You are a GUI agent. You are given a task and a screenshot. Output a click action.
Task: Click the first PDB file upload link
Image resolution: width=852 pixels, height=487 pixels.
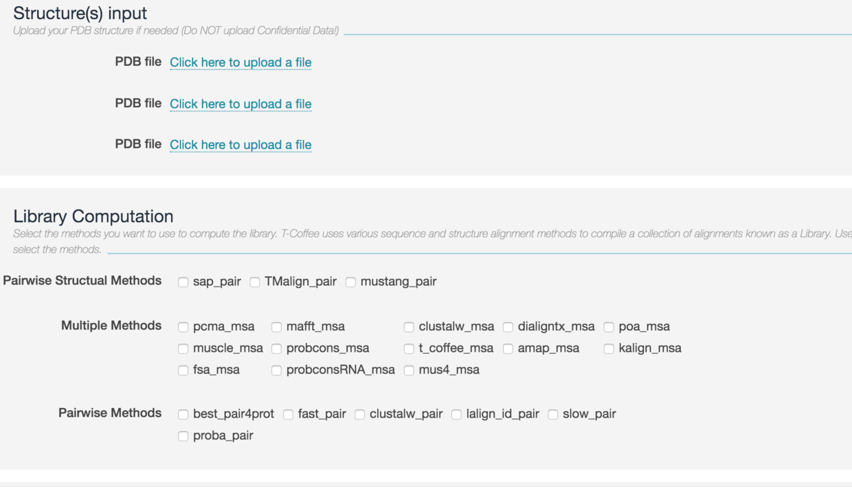[240, 63]
